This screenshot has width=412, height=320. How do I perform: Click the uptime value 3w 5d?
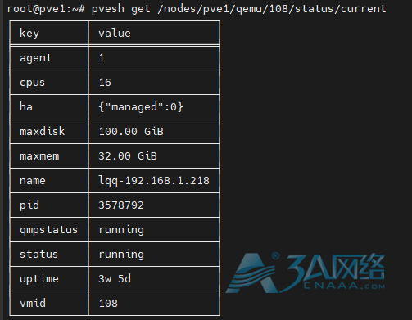115,279
